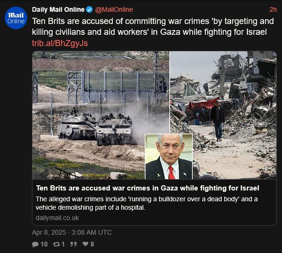View the tanks photo in the preview
The width and height of the screenshot is (282, 253).
click(x=101, y=115)
